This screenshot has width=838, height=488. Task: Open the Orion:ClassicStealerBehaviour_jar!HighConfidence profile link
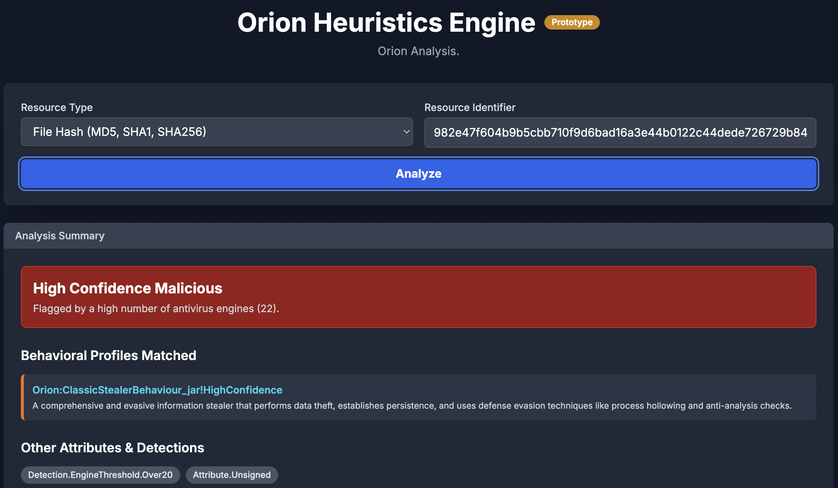tap(157, 390)
